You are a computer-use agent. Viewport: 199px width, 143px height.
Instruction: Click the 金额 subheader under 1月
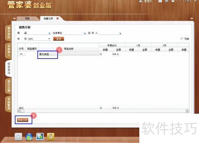145,50
